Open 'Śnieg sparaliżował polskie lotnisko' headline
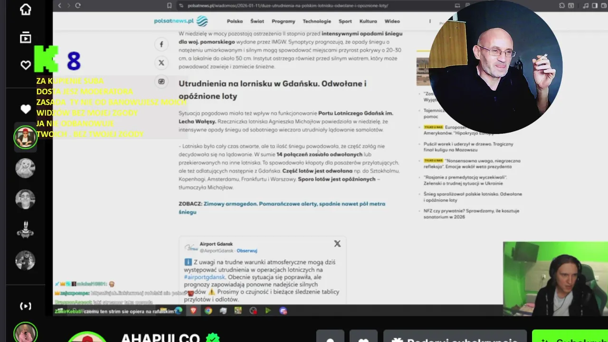 (x=473, y=197)
